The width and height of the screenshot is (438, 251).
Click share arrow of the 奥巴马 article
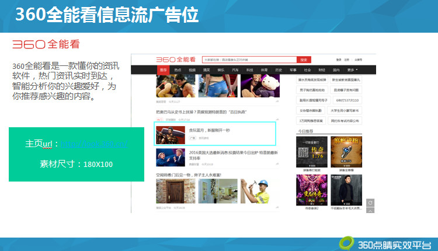(x=277, y=120)
